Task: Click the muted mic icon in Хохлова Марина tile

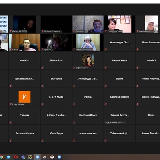Action: tap(11, 140)
